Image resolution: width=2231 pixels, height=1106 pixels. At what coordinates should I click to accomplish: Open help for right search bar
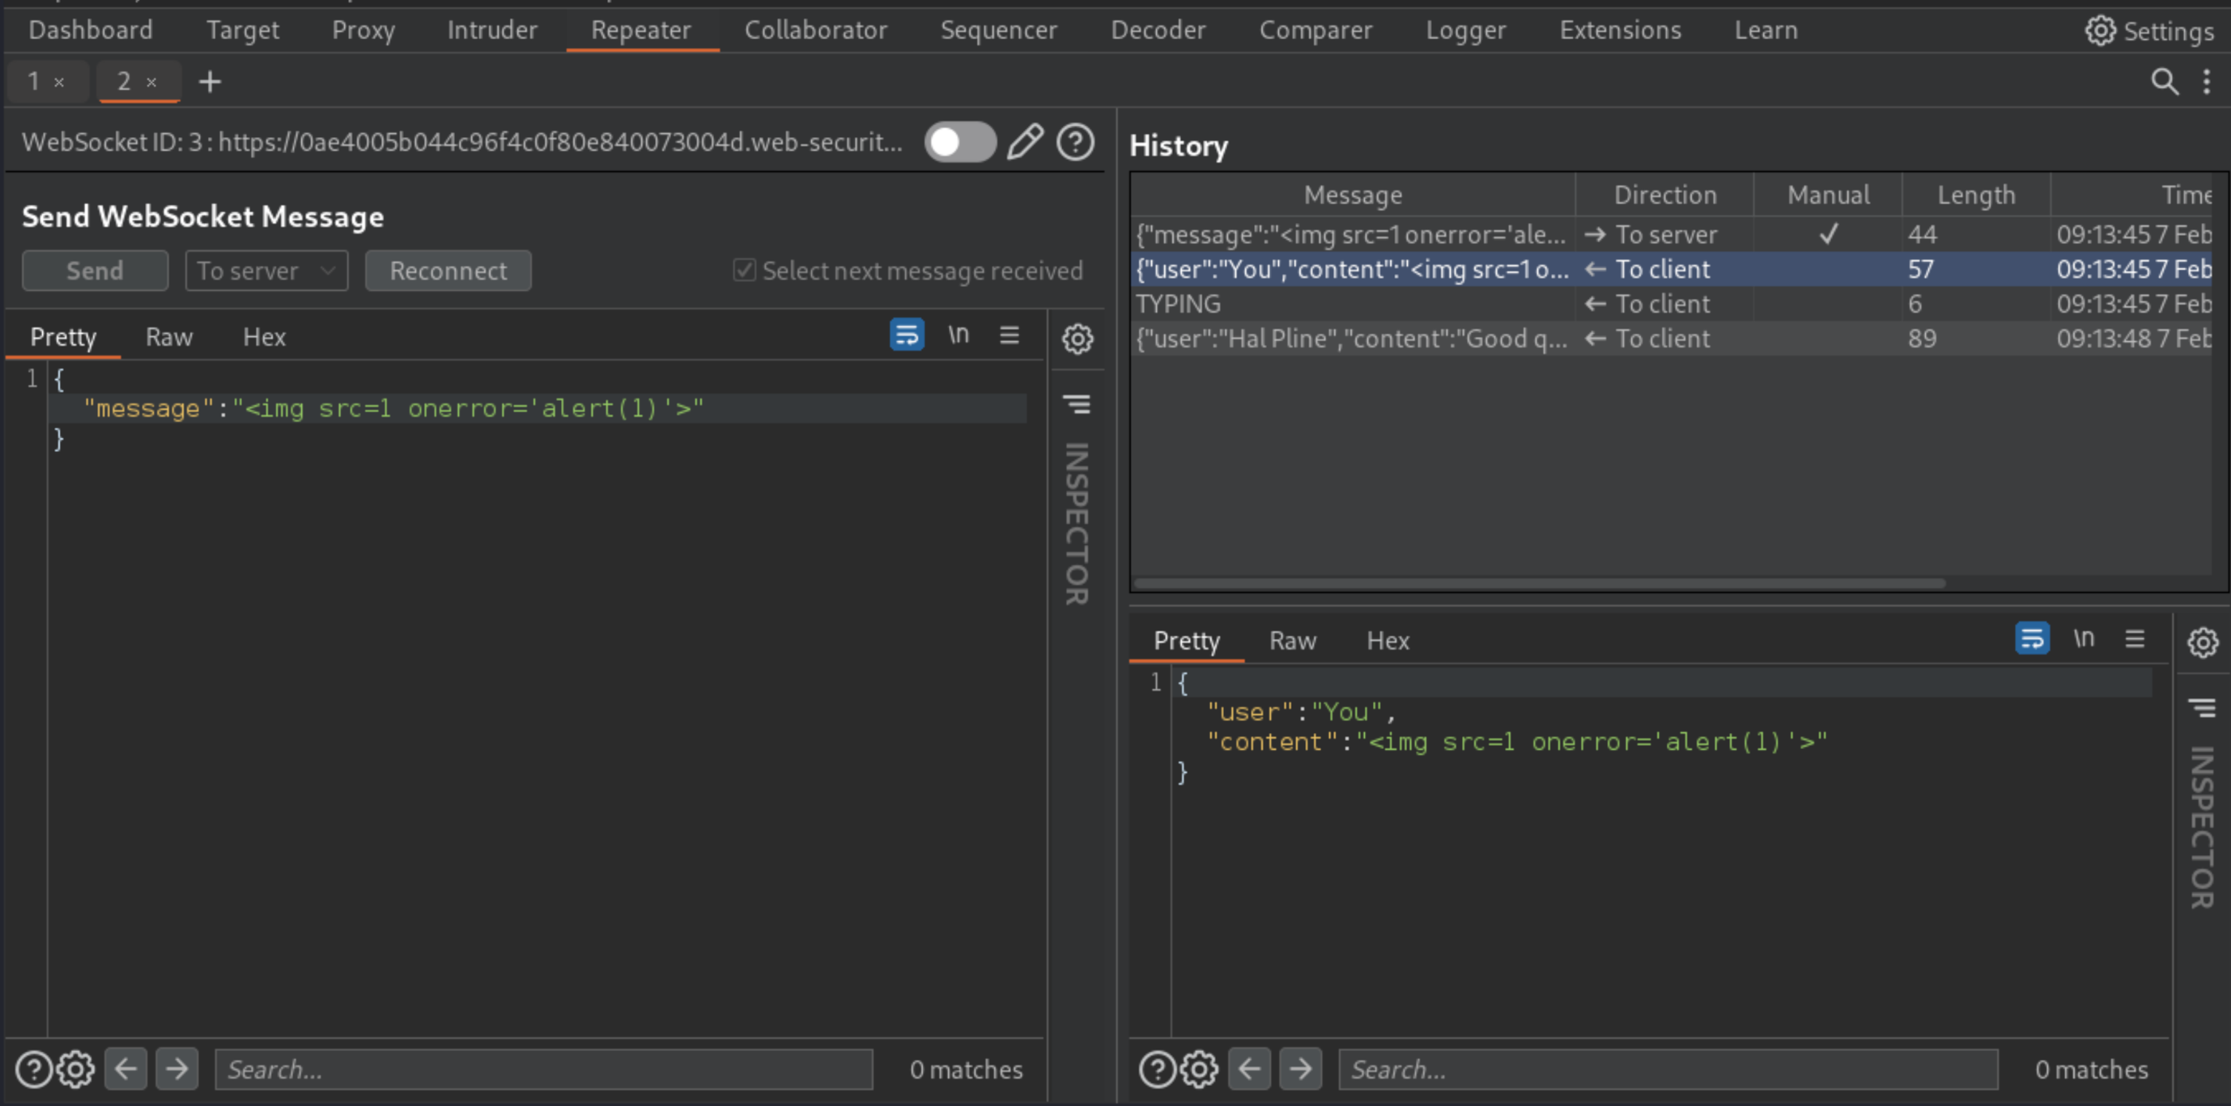click(1158, 1069)
